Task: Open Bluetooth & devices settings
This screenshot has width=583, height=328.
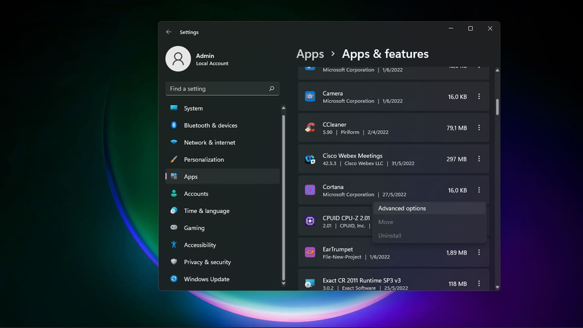Action: [x=211, y=125]
